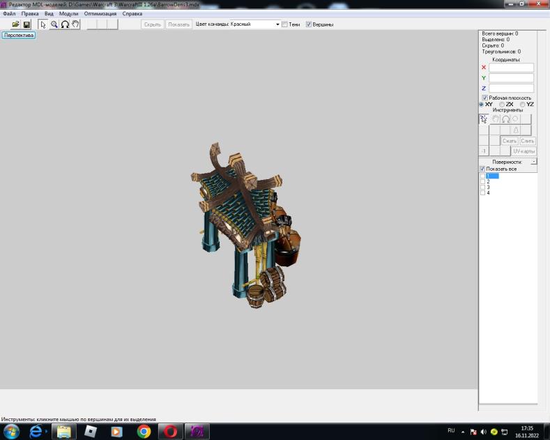
Task: Click the volume speaker tray icon
Action: pyautogui.click(x=483, y=432)
